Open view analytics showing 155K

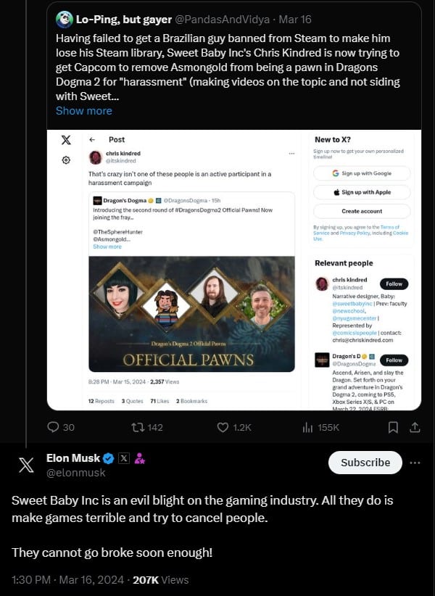click(308, 427)
